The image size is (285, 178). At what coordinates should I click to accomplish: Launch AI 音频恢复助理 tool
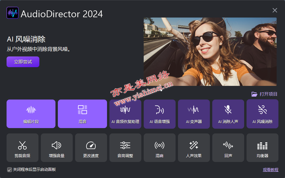(125, 114)
